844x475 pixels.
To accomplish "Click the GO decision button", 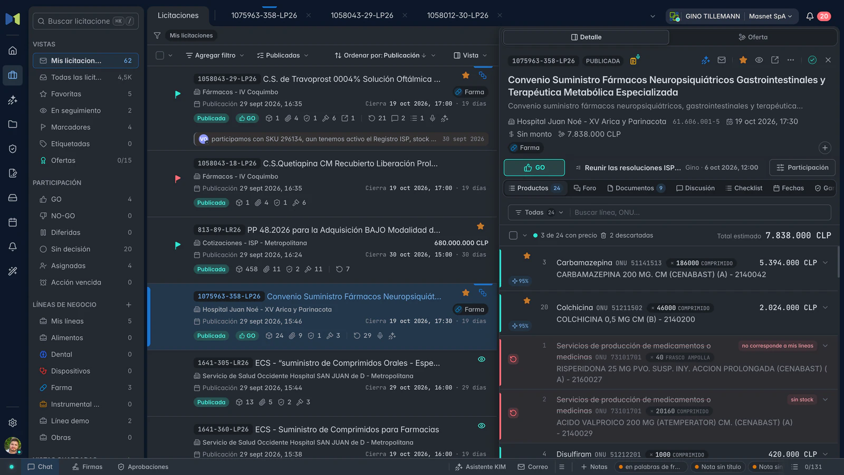I will coord(534,167).
